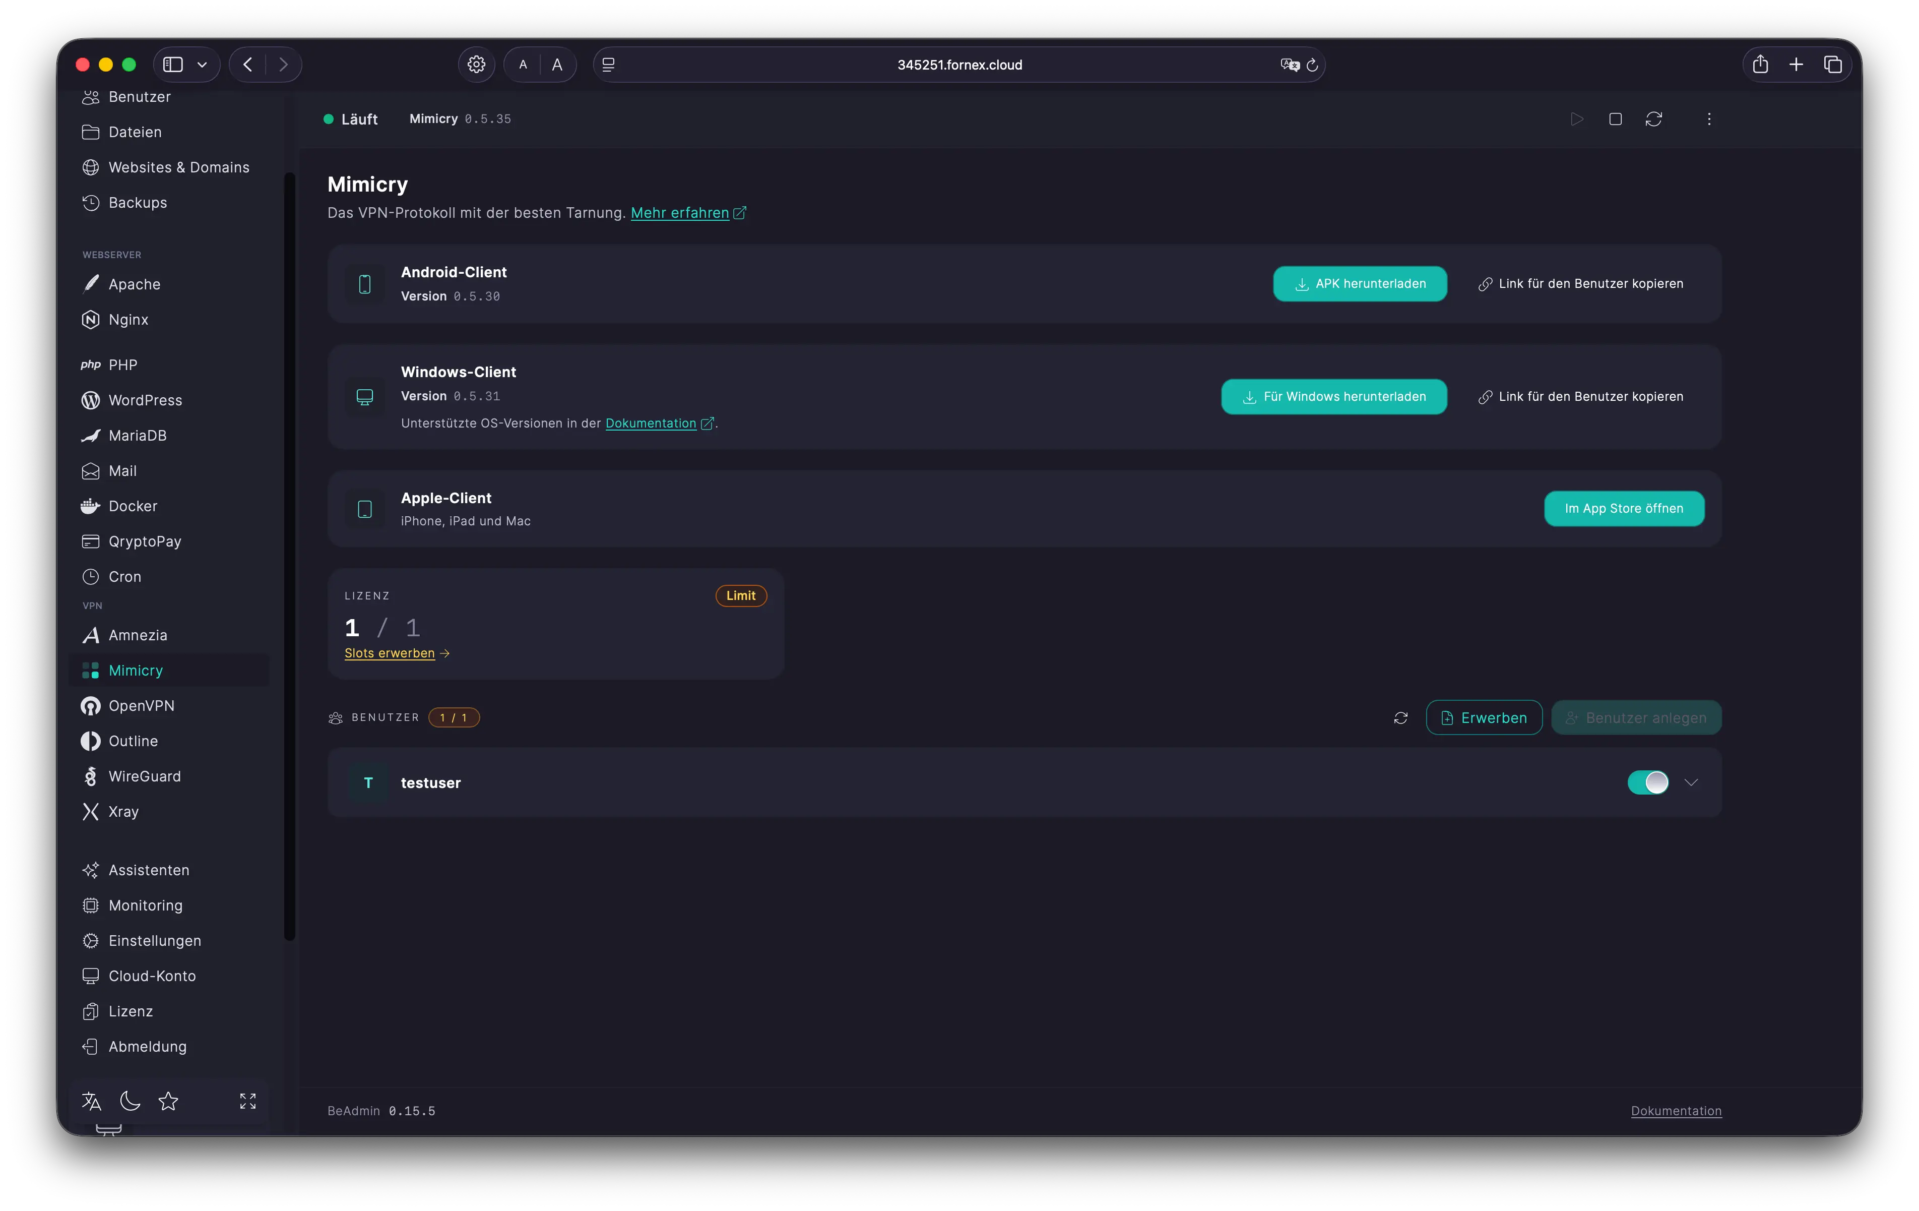This screenshot has height=1211, width=1919.
Task: Click the sidebar vertical scrollbar
Action: pos(290,557)
